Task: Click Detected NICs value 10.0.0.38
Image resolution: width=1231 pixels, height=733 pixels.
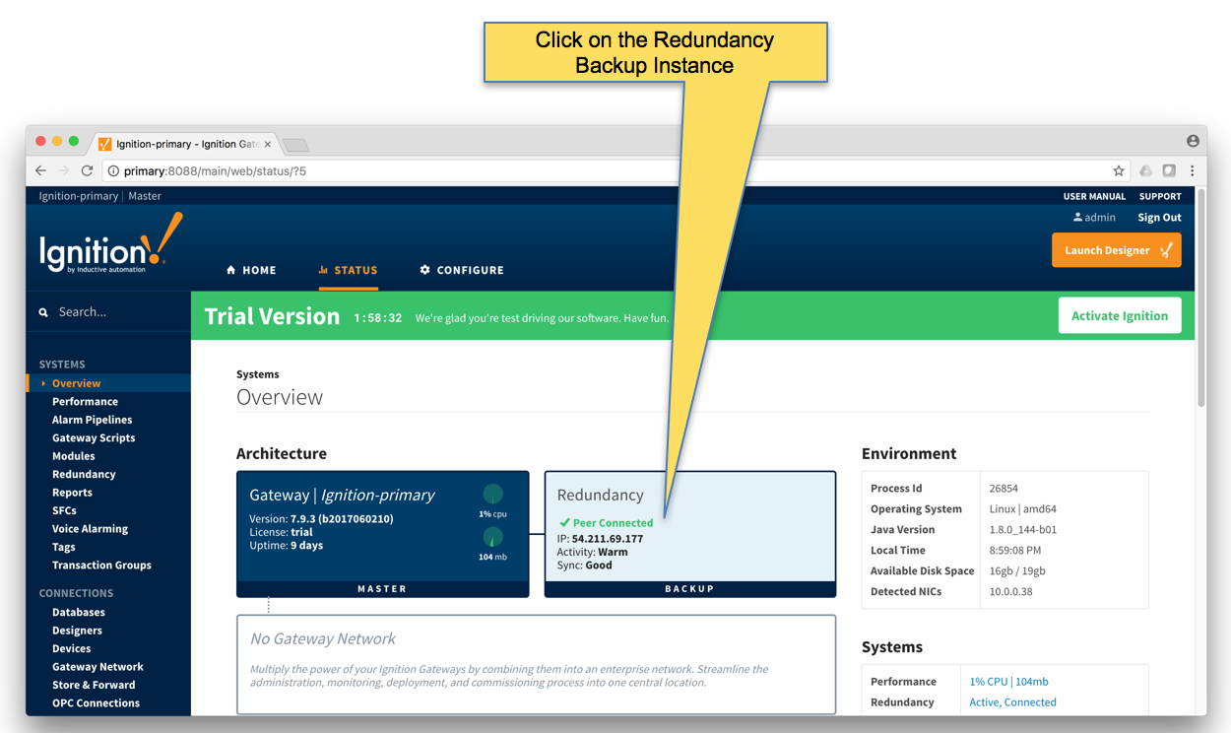Action: (x=1010, y=592)
